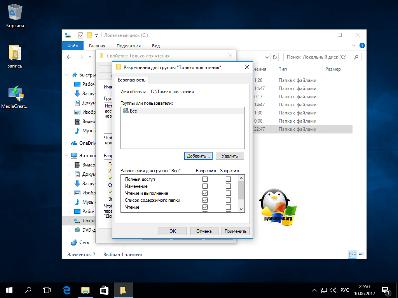Deny Изменение checkbox
Image resolution: width=398 pixels, height=298 pixels.
tap(228, 186)
